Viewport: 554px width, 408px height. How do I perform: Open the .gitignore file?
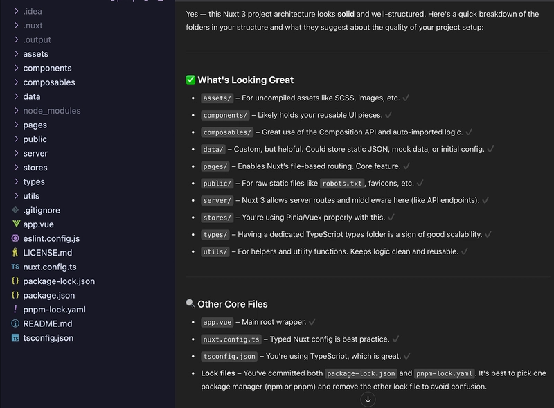coord(42,210)
